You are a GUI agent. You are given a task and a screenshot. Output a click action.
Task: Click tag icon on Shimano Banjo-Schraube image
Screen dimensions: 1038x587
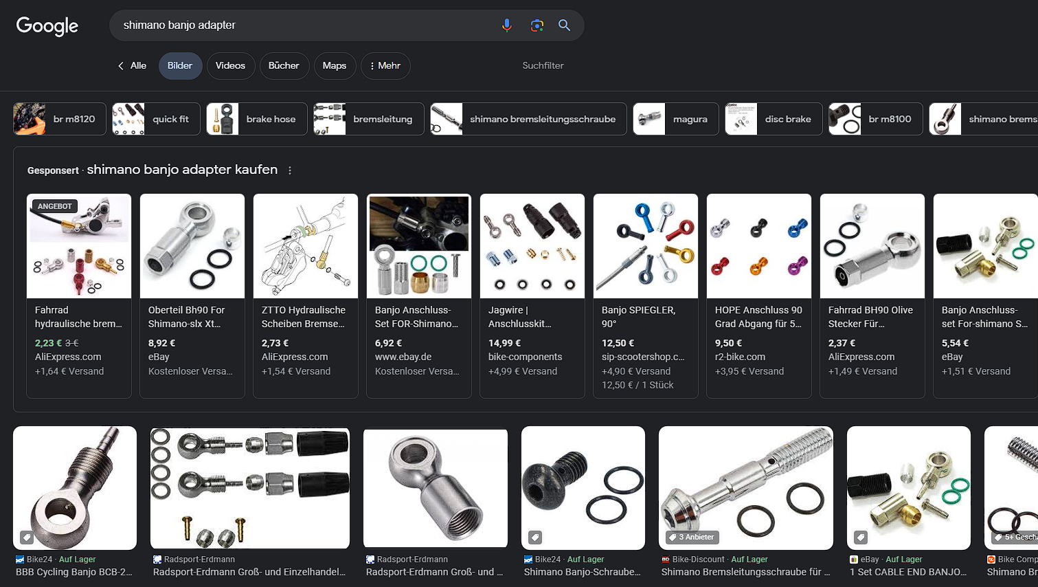coord(534,537)
